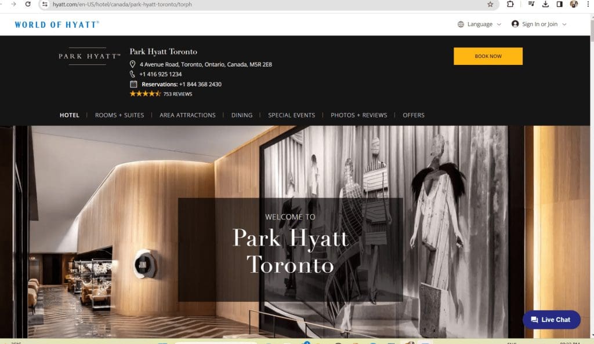Switch to the DINING tab
This screenshot has height=344, width=594.
pos(241,115)
